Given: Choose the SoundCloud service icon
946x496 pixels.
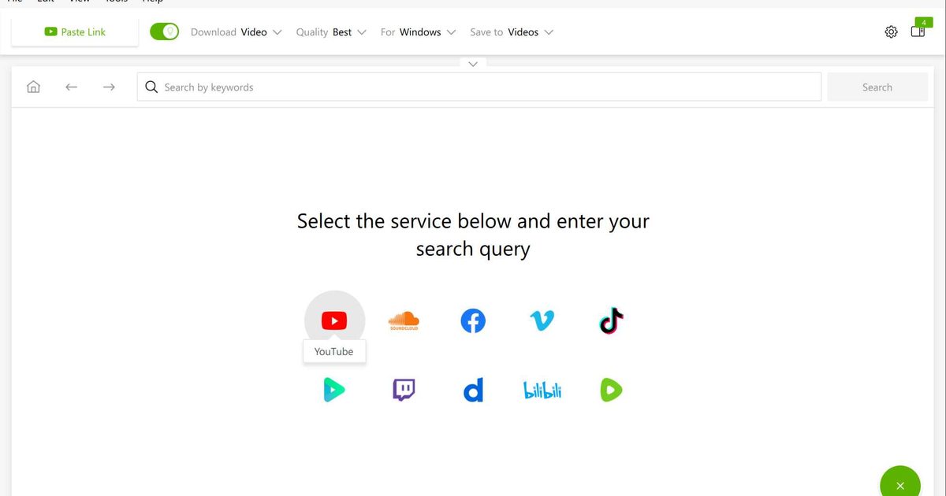Looking at the screenshot, I should tap(404, 320).
